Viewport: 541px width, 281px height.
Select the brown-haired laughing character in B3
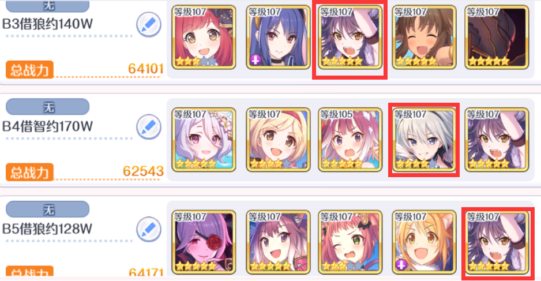click(x=424, y=38)
